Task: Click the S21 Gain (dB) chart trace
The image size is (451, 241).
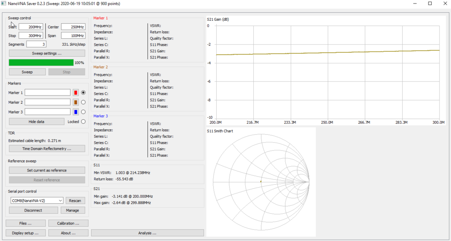Action: (x=327, y=53)
